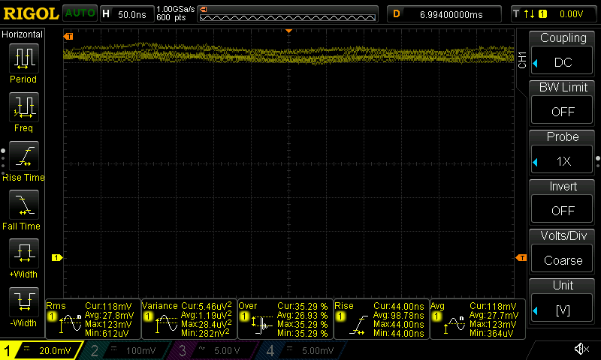Select the Period measurement icon
This screenshot has height=360, width=601.
click(x=24, y=58)
